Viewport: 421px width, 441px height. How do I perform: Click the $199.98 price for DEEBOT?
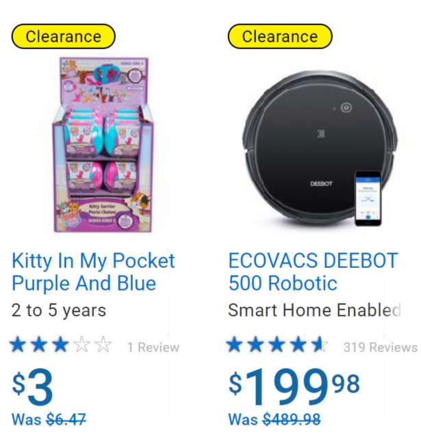pyautogui.click(x=294, y=388)
